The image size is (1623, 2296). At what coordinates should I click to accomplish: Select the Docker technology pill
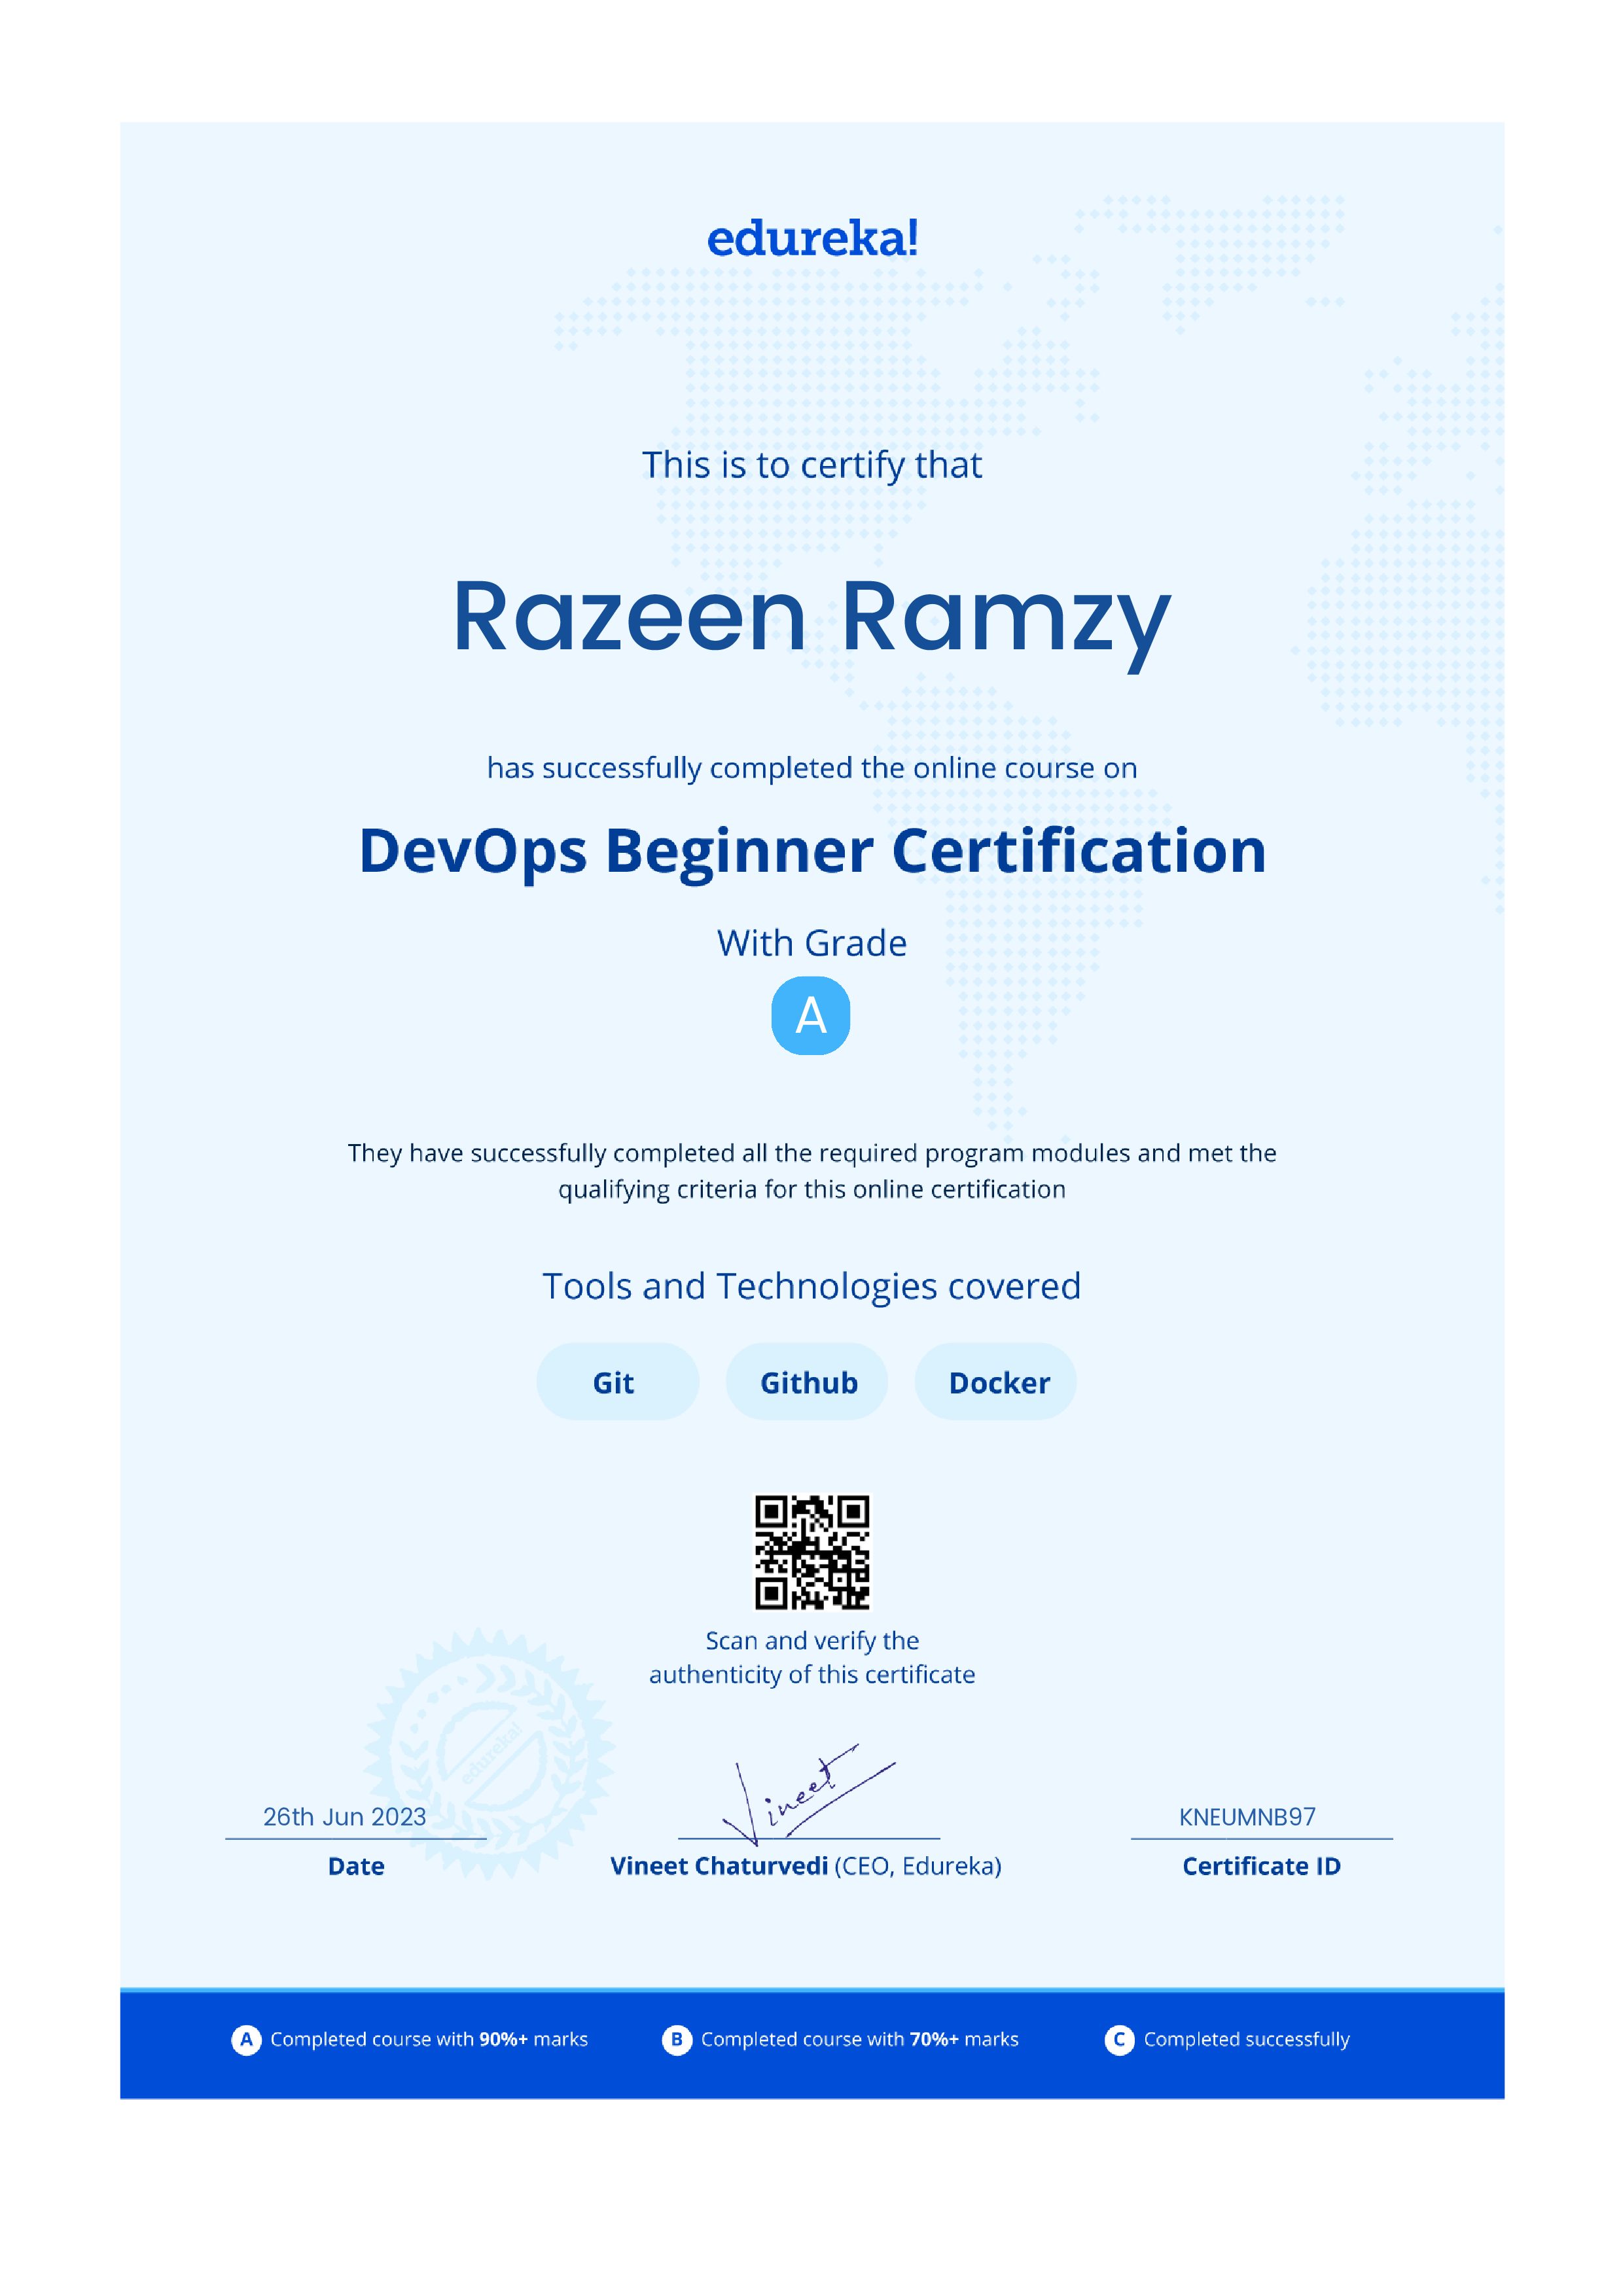[996, 1382]
